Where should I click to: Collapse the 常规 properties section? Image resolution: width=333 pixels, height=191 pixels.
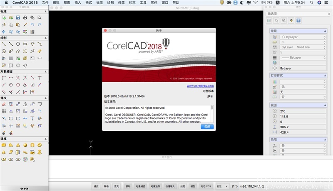[325, 31]
